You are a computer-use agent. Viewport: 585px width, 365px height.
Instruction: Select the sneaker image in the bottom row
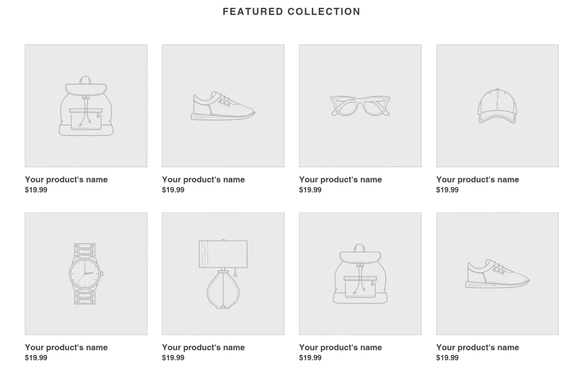click(497, 274)
